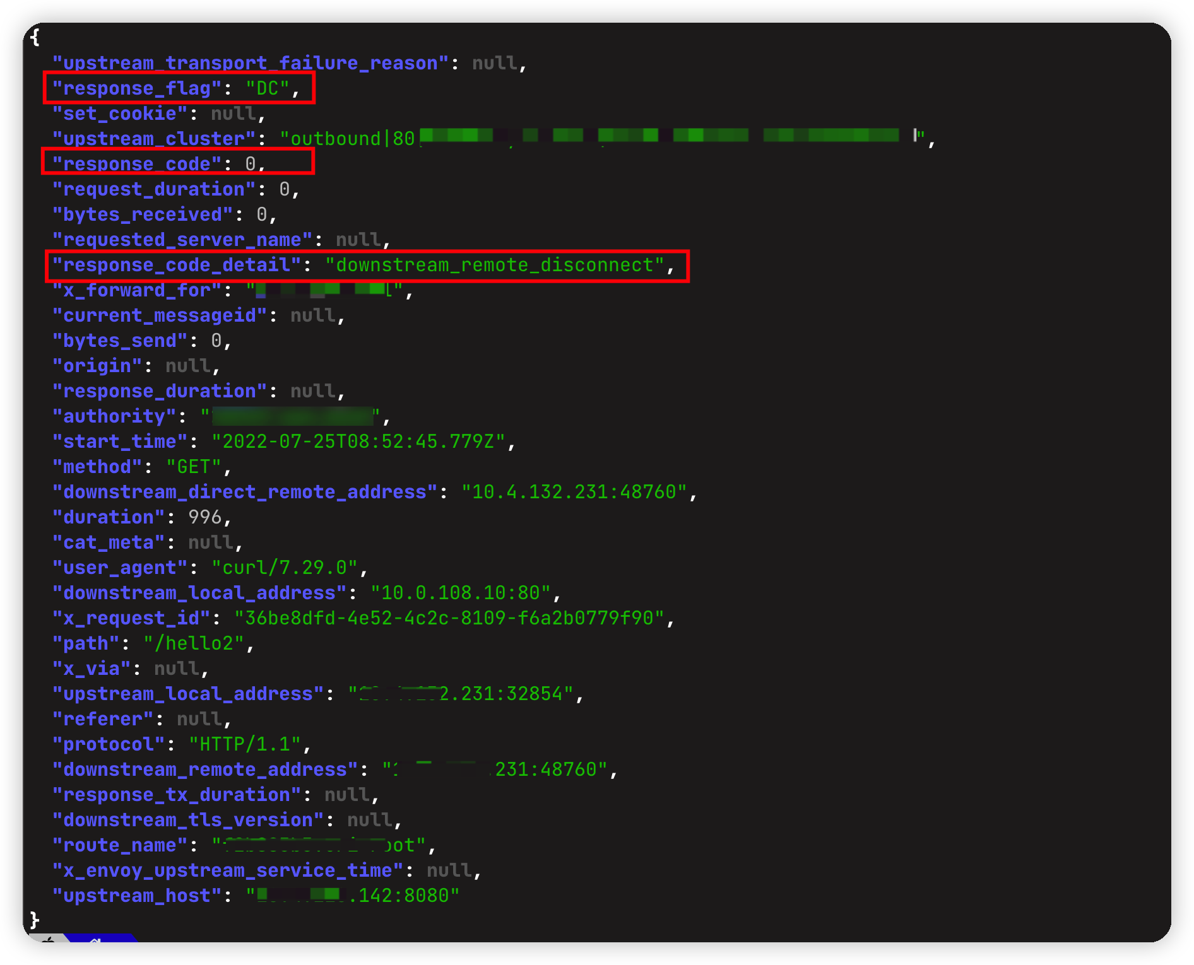Image resolution: width=1194 pixels, height=965 pixels.
Task: Click the "bytes_received" key
Action: [x=143, y=214]
